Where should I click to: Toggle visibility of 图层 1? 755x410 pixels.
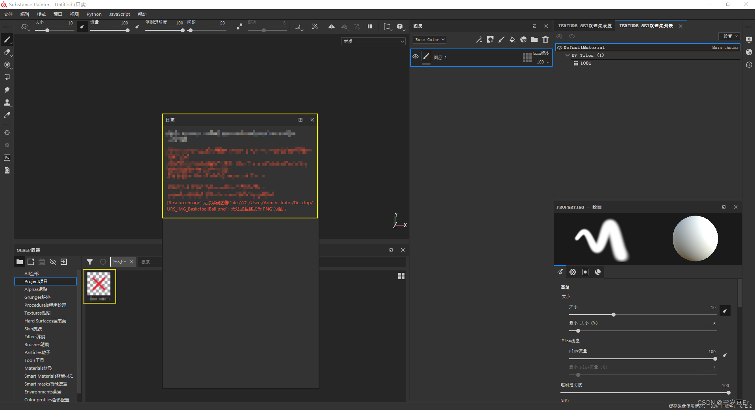click(x=416, y=57)
